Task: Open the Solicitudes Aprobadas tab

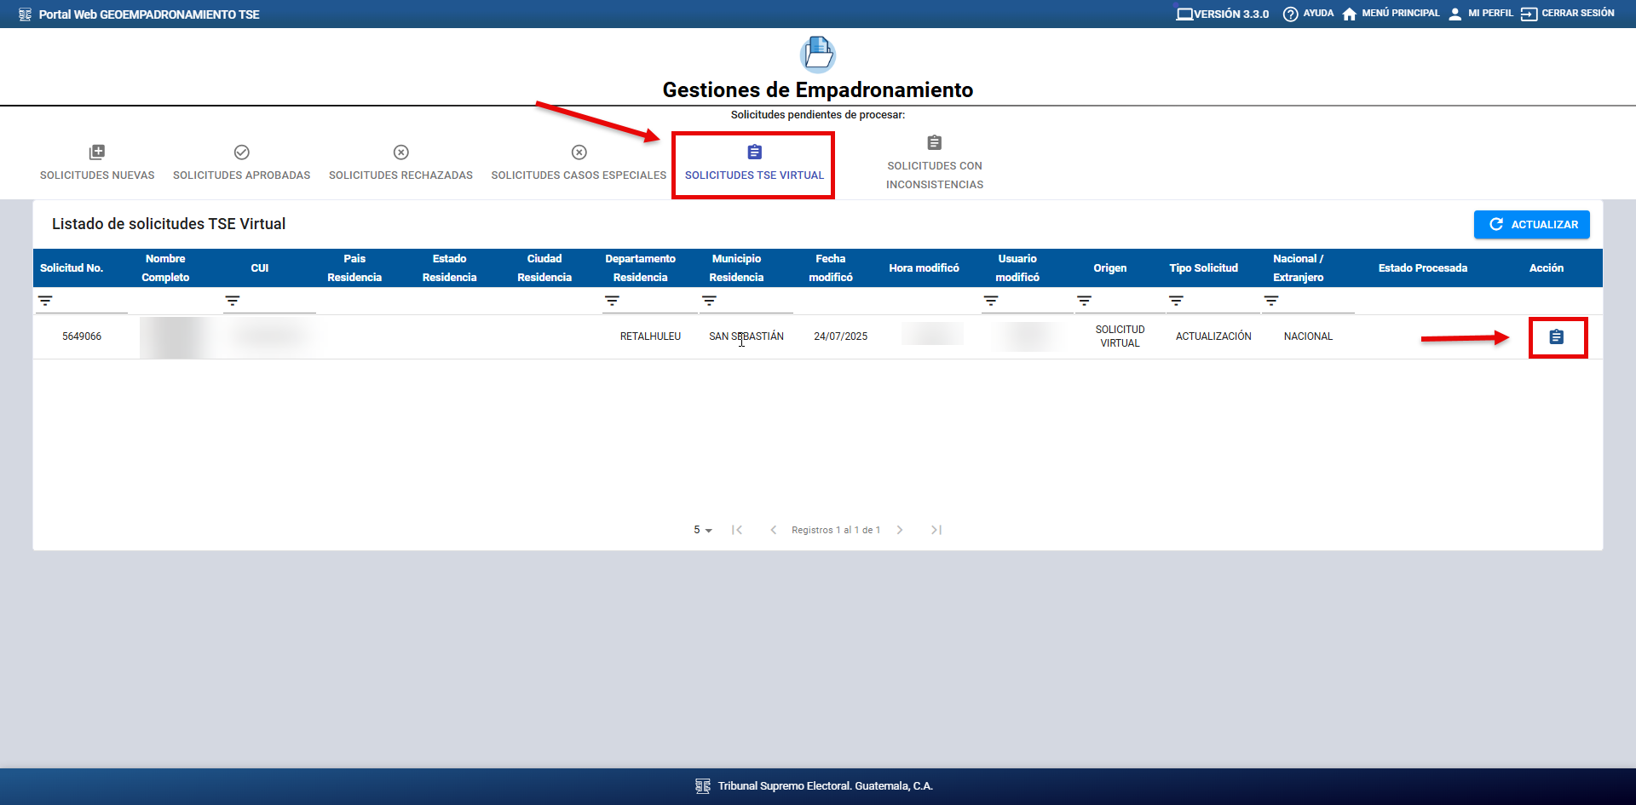Action: point(241,164)
